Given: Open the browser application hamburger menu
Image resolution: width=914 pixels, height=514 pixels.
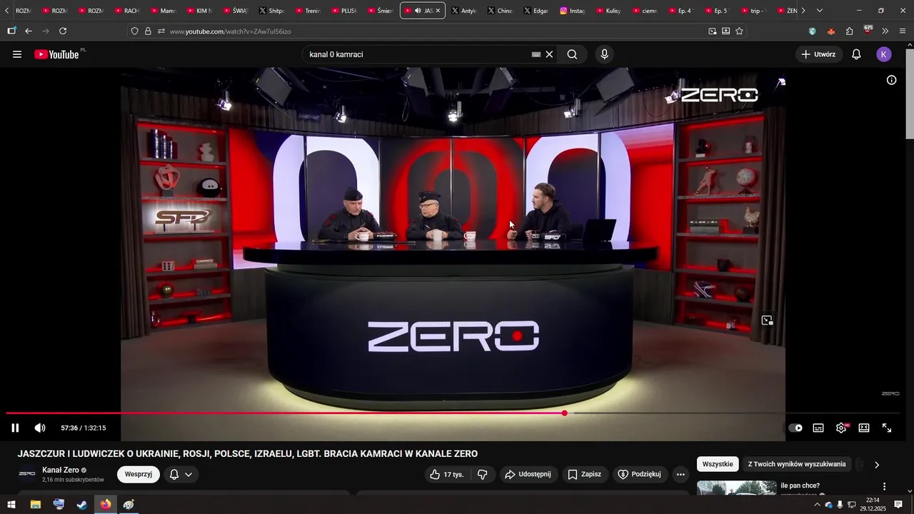Looking at the screenshot, I should [x=903, y=31].
